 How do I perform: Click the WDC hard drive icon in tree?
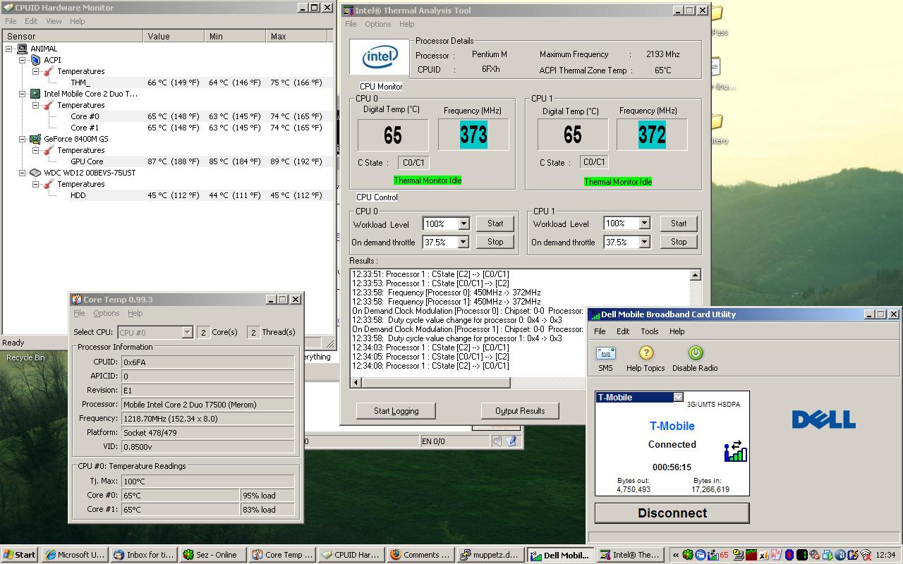coord(35,173)
